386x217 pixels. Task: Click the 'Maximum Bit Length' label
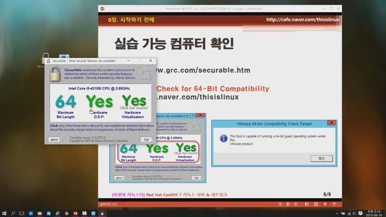65,115
